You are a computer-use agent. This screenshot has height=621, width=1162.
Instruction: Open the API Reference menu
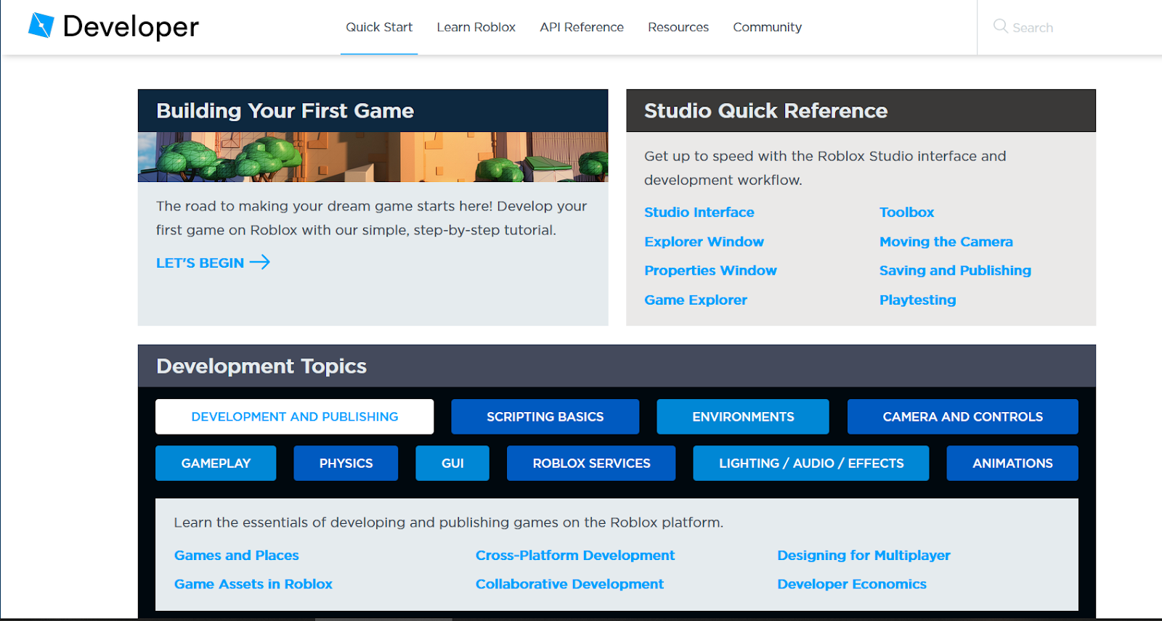click(x=582, y=27)
